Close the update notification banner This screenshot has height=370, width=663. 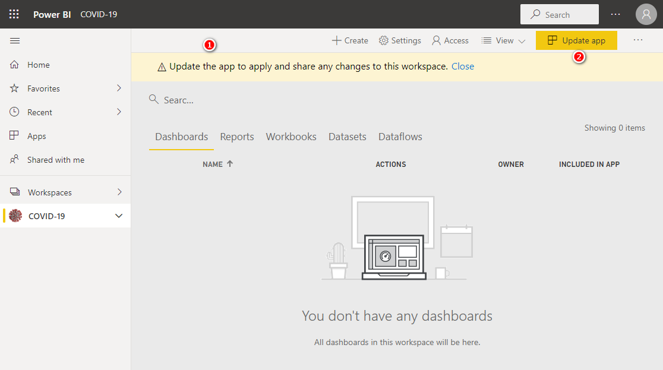463,67
